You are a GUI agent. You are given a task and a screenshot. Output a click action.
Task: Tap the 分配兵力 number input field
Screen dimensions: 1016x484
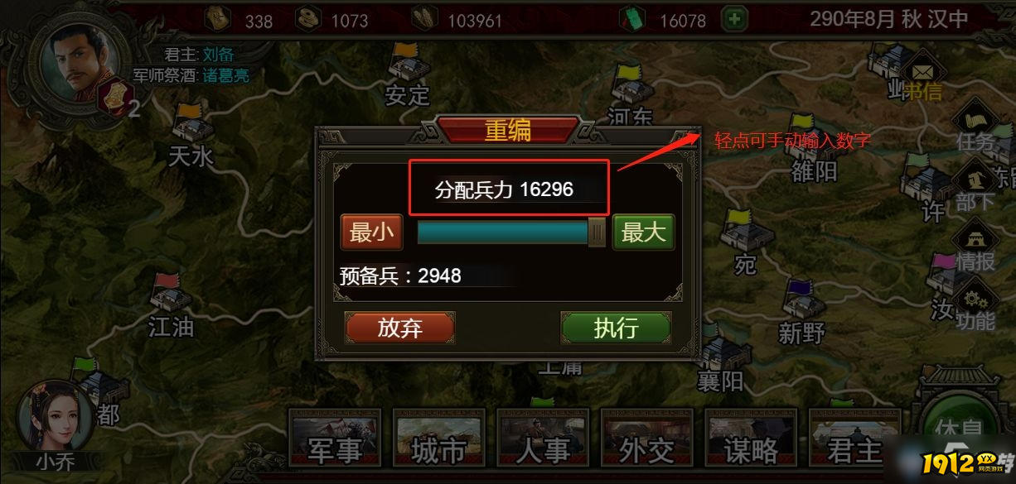509,189
